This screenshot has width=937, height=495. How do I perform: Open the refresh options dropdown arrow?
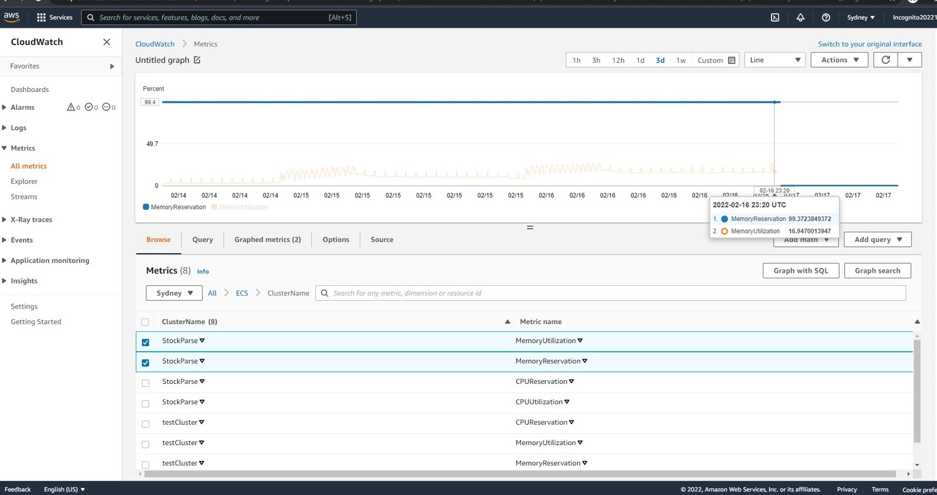click(x=910, y=60)
